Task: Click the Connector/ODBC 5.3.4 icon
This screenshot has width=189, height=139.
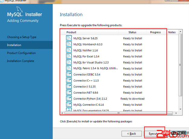Action: (x=69, y=74)
